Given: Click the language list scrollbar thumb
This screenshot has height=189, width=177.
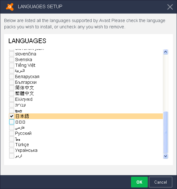Looking at the screenshot, I should (166, 132).
